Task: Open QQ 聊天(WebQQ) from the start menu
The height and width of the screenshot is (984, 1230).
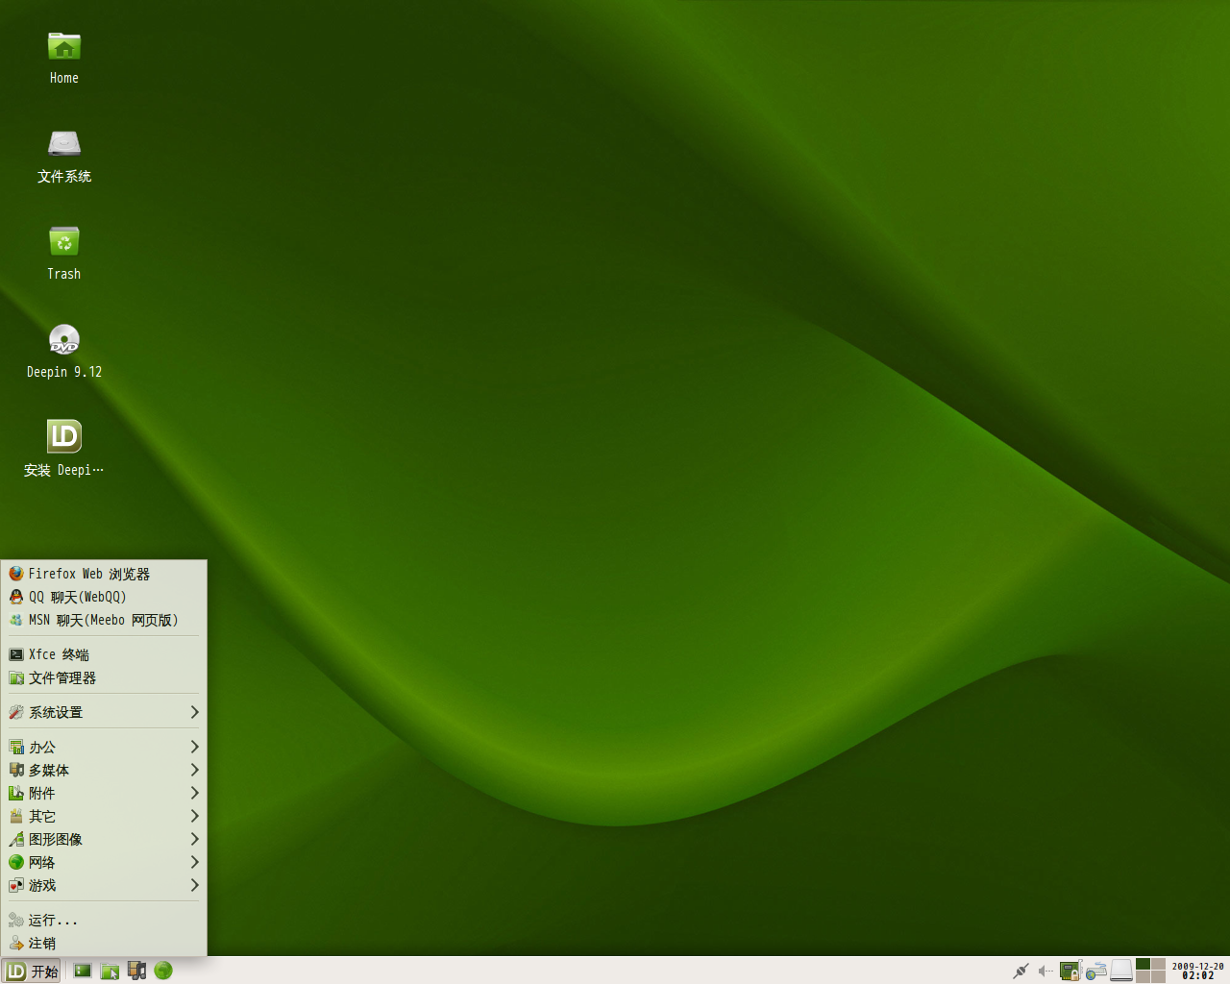Action: (104, 597)
